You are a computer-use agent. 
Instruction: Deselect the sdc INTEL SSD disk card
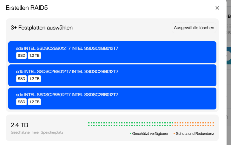pos(112,98)
